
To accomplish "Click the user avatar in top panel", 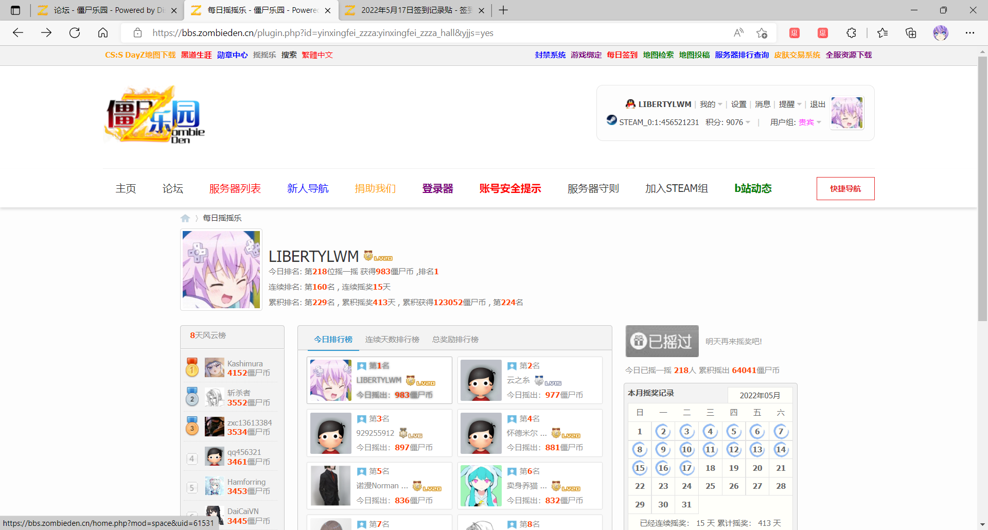I will (x=847, y=113).
